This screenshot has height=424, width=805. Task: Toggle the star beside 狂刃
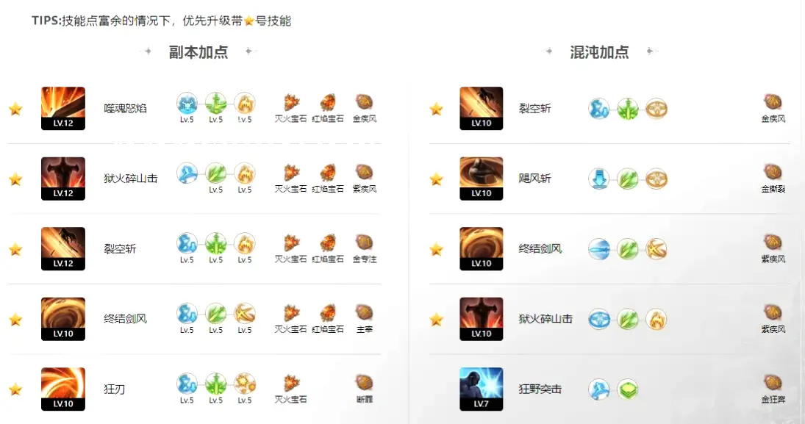(16, 389)
